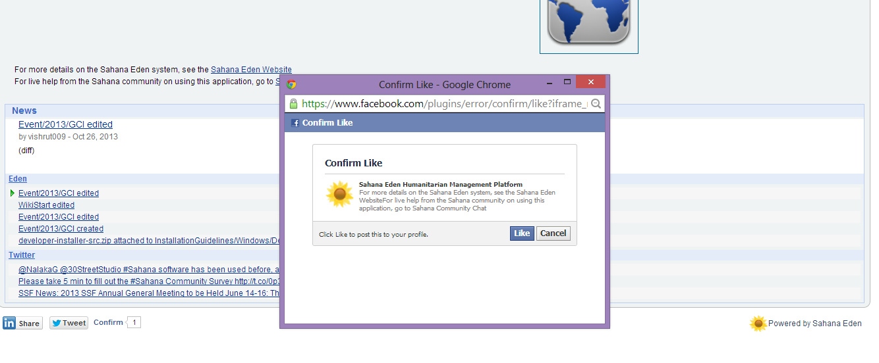The image size is (879, 363).
Task: Click the sunflower icon in Confirm Like box
Action: tap(339, 195)
